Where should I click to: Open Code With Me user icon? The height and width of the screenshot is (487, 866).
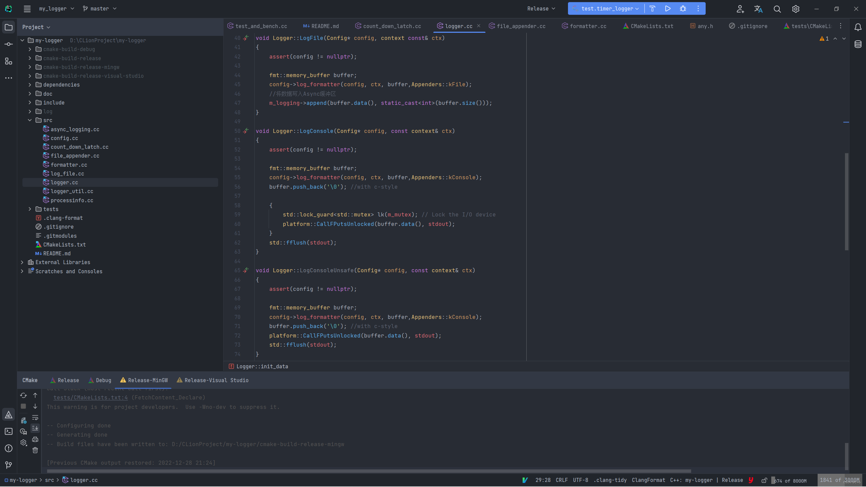pos(740,9)
